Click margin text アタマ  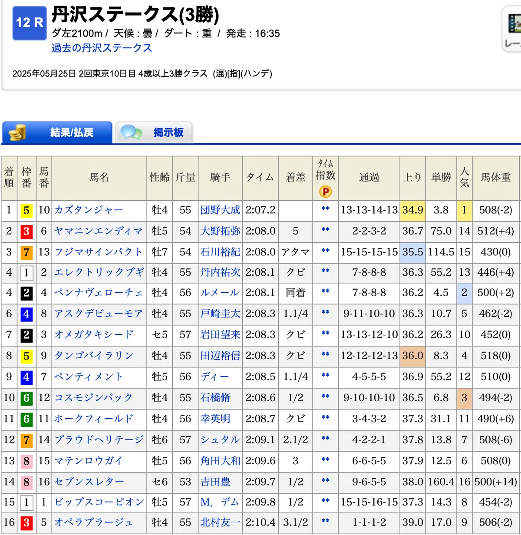click(x=295, y=252)
